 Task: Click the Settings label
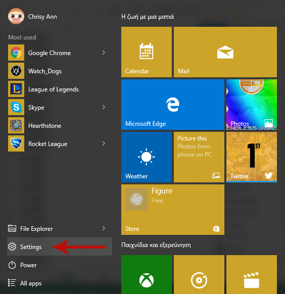[31, 247]
